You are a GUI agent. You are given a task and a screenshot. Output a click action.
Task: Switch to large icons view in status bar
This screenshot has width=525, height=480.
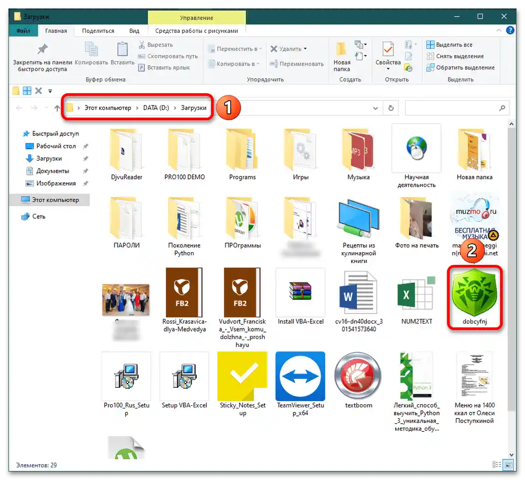coord(509,465)
